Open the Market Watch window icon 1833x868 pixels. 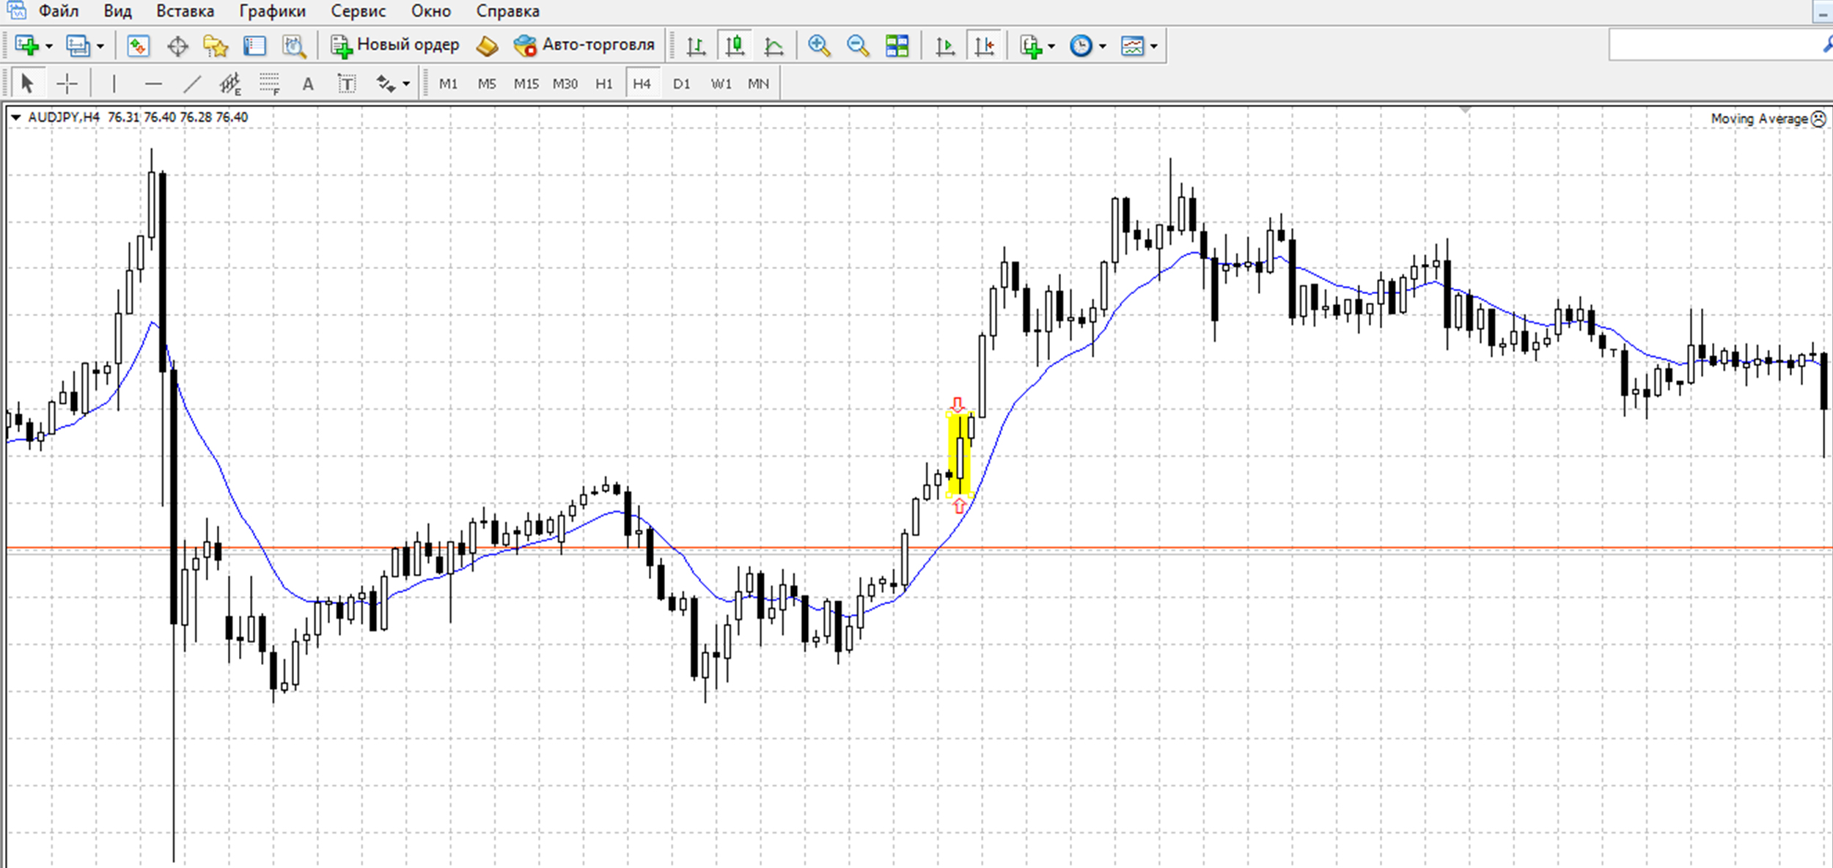pos(138,46)
